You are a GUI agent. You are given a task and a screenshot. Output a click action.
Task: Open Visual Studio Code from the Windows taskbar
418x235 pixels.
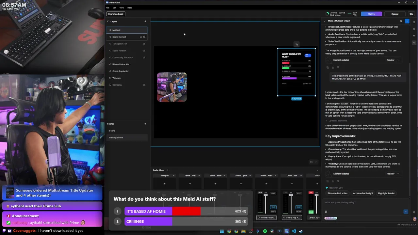click(x=294, y=231)
